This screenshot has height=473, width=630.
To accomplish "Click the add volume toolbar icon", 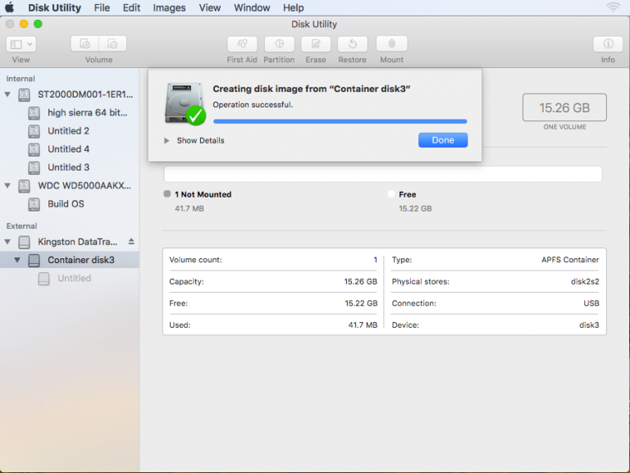I will 84,43.
